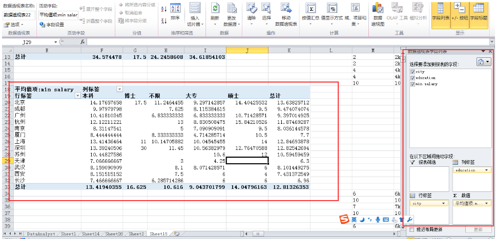The height and width of the screenshot is (239, 496).
Task: Toggle 字段列表 field list display
Action: (x=441, y=14)
